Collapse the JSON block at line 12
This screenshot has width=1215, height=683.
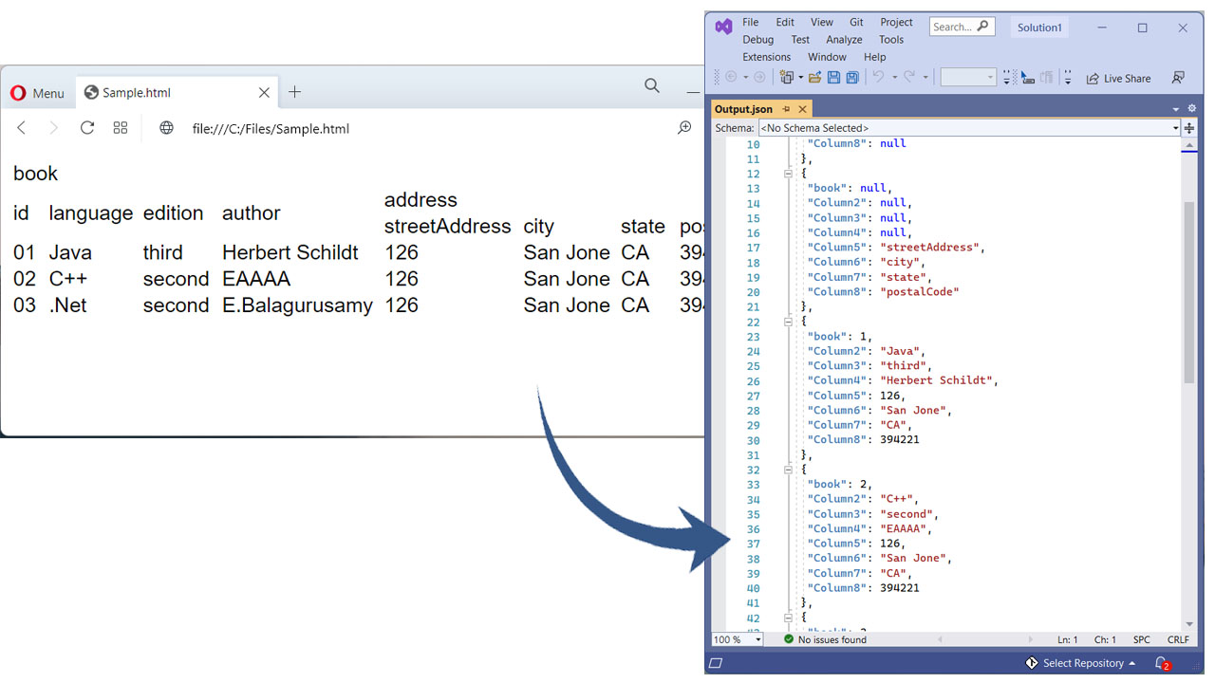(788, 174)
